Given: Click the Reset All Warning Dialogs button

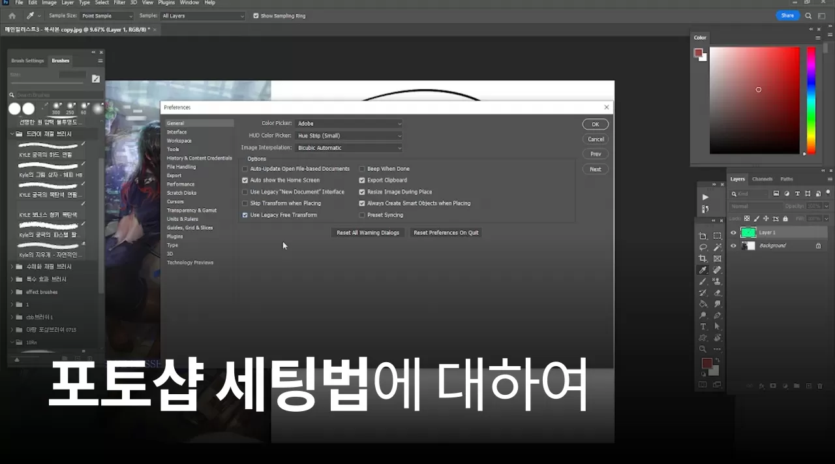Looking at the screenshot, I should point(368,232).
